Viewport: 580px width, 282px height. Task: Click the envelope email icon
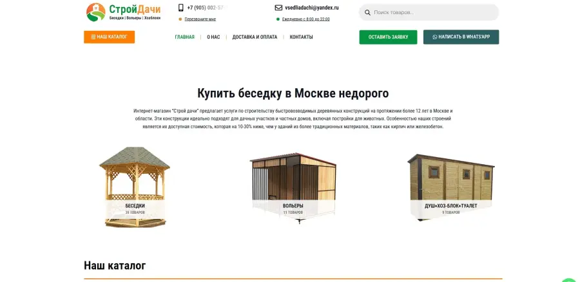(x=278, y=7)
